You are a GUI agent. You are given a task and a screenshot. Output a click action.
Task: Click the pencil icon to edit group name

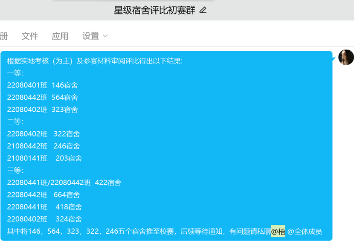point(203,10)
